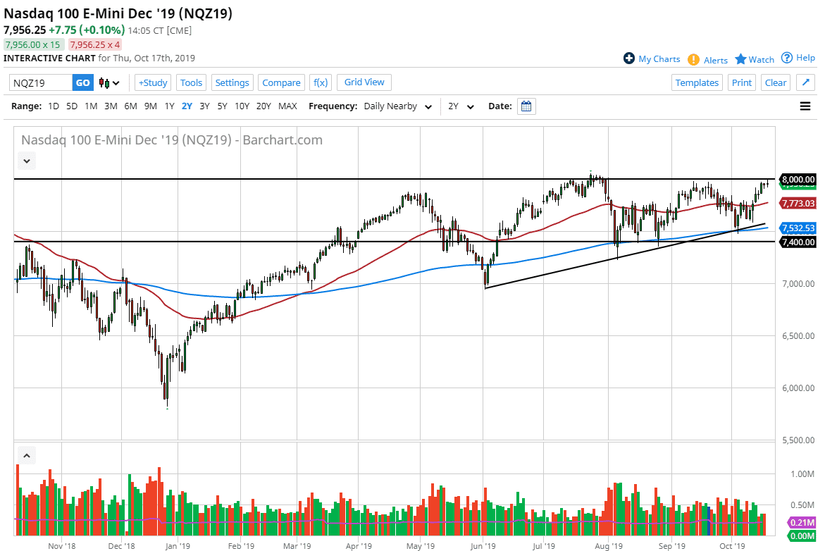Image resolution: width=825 pixels, height=551 pixels.
Task: Collapse the volume panel using its caret
Action: 26,455
